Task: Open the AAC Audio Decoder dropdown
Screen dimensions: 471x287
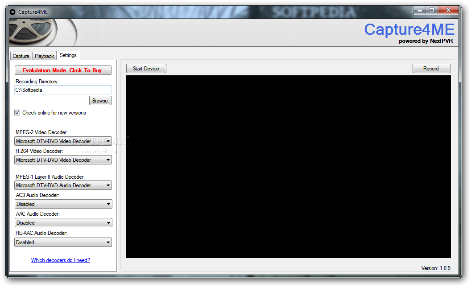Action: point(63,223)
